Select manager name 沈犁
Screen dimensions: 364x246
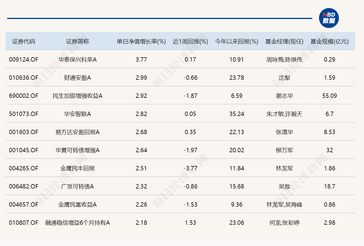[x=284, y=78]
